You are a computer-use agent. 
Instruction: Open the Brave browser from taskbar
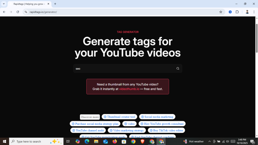[142, 141]
